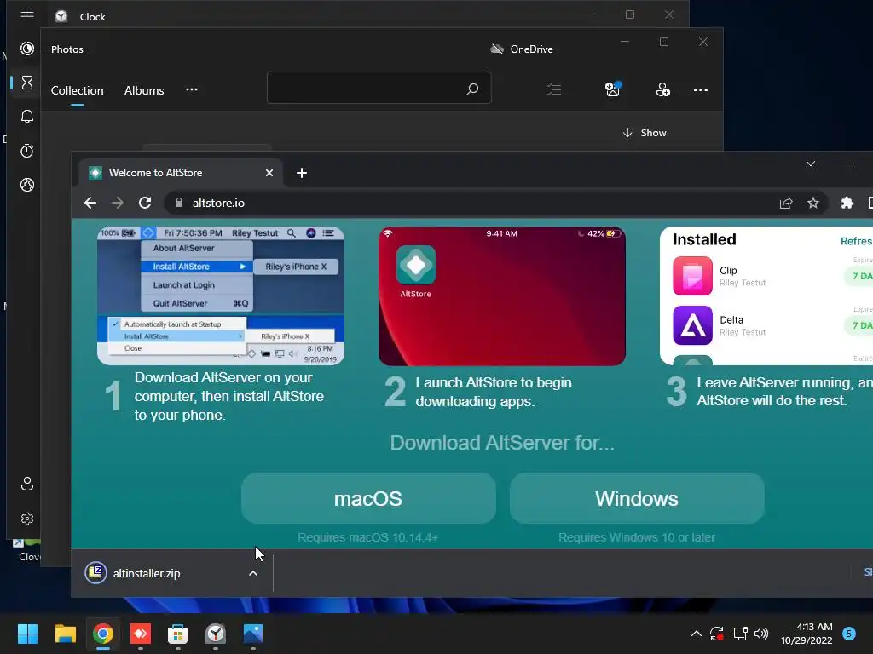
Task: Open Photos more options ellipsis
Action: click(701, 90)
